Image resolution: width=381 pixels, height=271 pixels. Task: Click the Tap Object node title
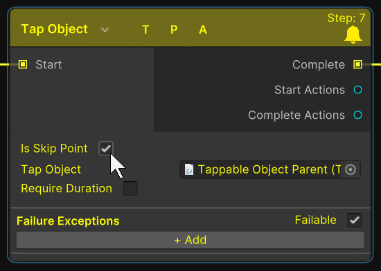[54, 29]
